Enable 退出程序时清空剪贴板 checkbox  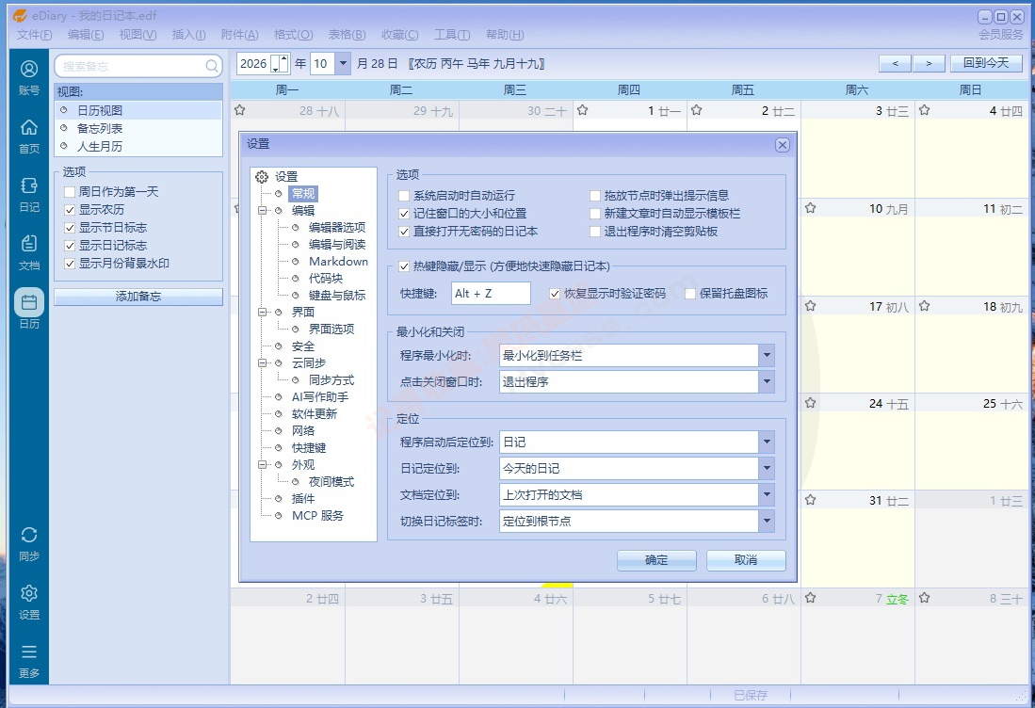click(x=595, y=232)
